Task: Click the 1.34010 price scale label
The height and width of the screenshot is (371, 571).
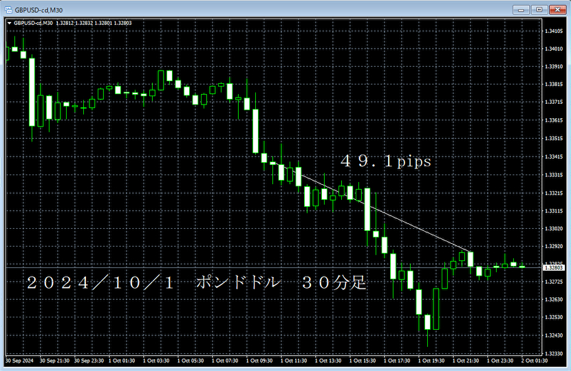Action: point(554,49)
